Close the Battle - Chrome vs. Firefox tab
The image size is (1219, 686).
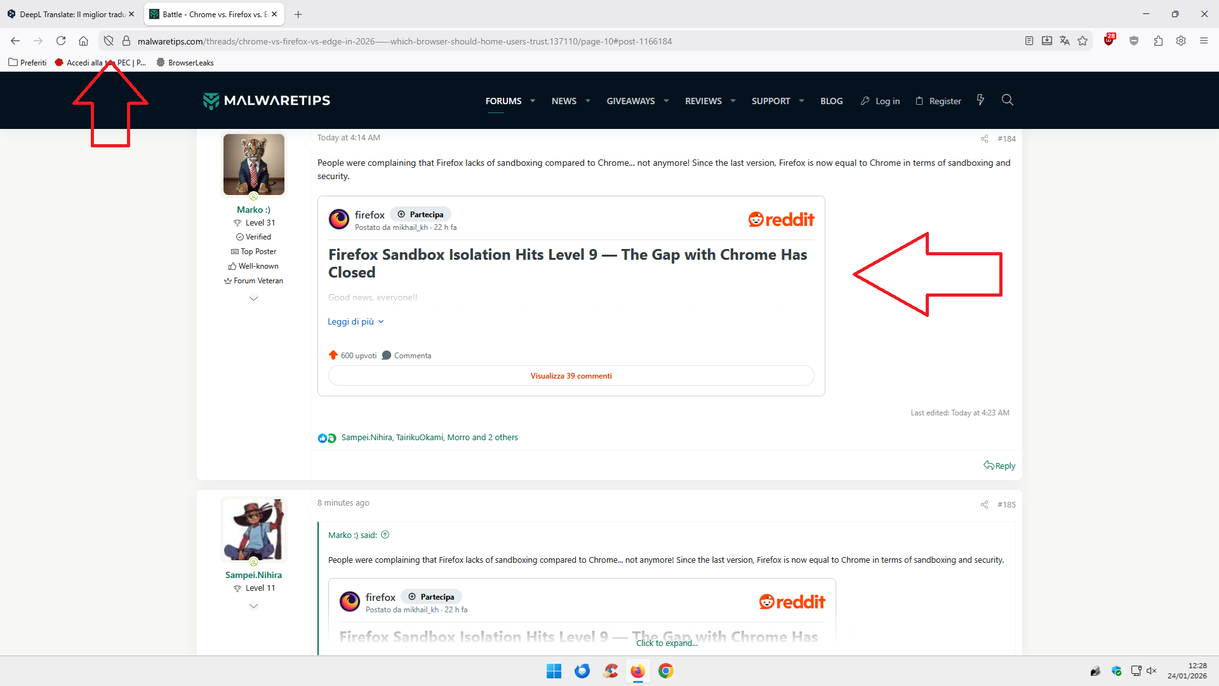[274, 14]
